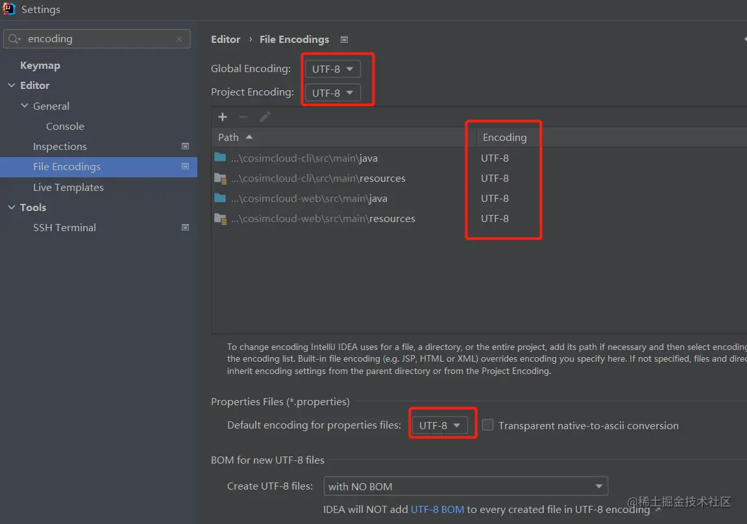747x524 pixels.
Task: Click external link arrow after BOM note
Action: [658, 510]
